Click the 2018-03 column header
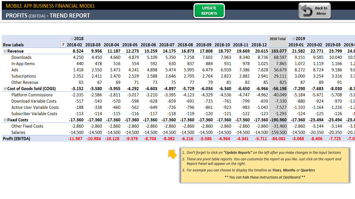This screenshot has width=355, height=199. (x=93, y=45)
